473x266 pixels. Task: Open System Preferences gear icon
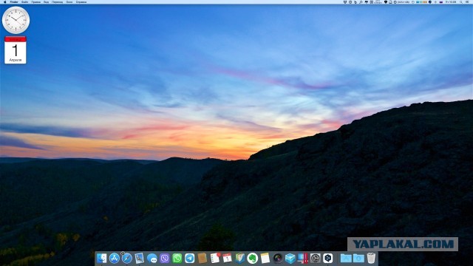point(316,258)
